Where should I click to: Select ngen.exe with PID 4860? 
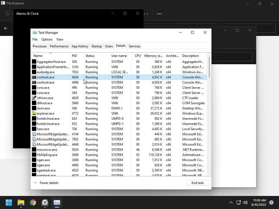point(119,165)
